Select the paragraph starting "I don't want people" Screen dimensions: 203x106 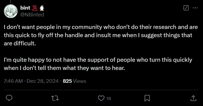[x=101, y=35]
